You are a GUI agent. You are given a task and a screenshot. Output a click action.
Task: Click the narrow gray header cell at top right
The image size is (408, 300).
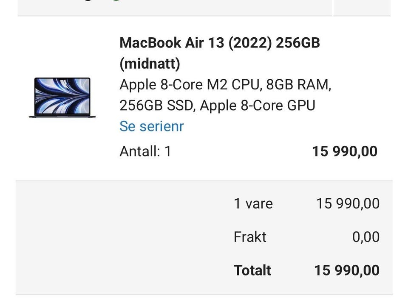coord(362,8)
